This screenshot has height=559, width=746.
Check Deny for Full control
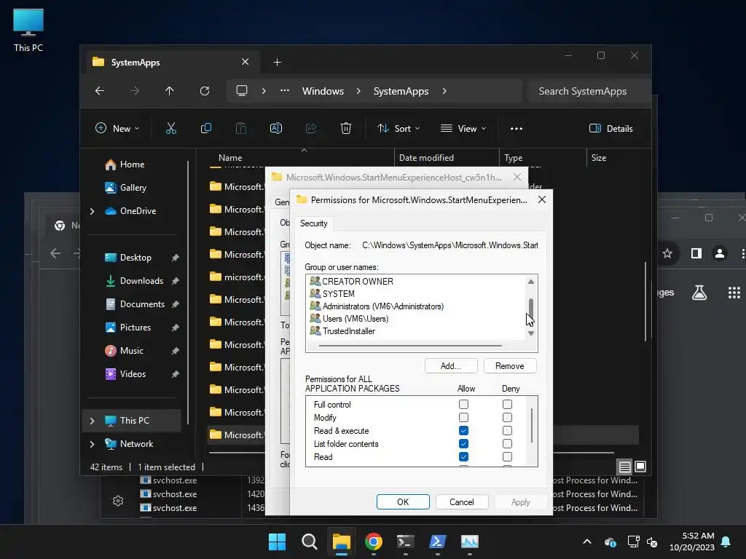coord(507,404)
